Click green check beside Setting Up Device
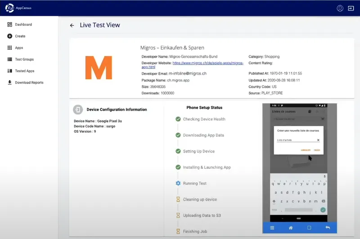The image size is (360, 239). pos(178,151)
